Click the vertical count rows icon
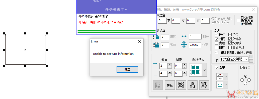The height and width of the screenshot is (99, 259). click(155, 73)
